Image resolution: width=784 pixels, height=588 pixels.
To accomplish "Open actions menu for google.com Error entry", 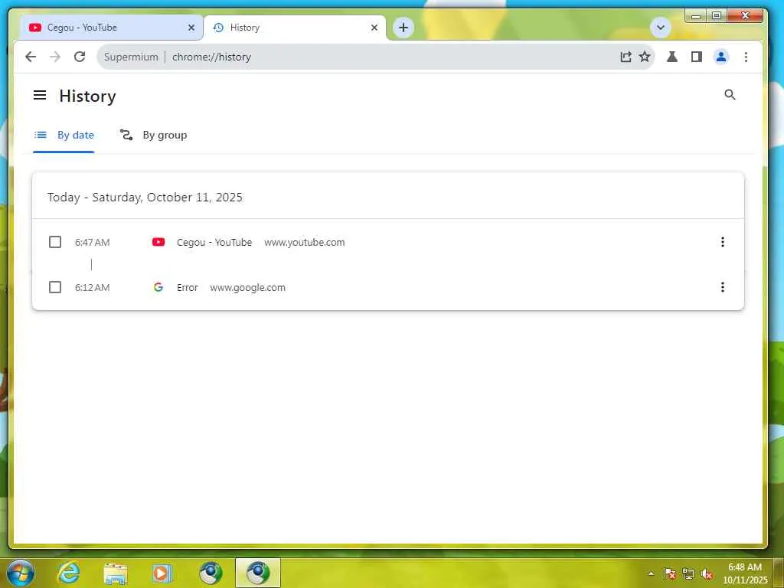I will click(722, 287).
